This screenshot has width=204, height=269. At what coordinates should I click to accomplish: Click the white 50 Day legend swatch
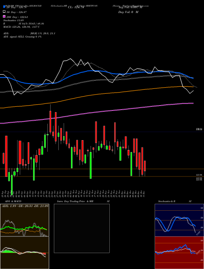coord(4,12)
